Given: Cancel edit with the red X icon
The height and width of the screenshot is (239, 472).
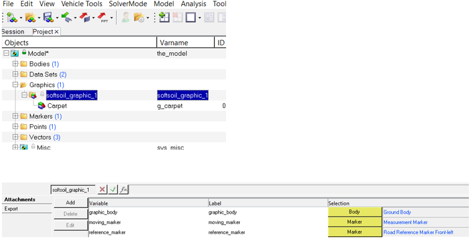Looking at the screenshot, I should pos(102,189).
